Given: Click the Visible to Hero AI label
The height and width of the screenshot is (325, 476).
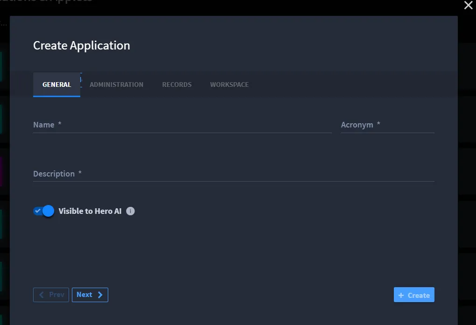Looking at the screenshot, I should [x=90, y=211].
